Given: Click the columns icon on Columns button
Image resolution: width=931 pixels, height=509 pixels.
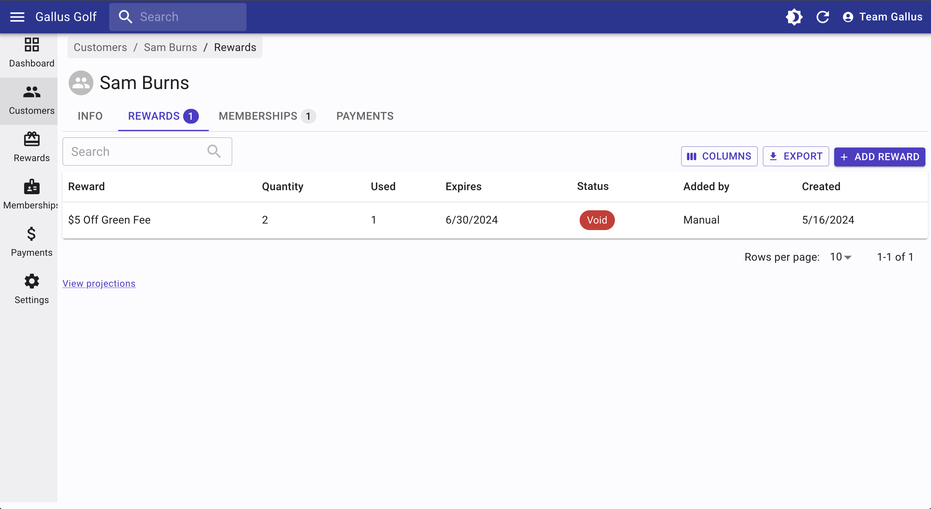Looking at the screenshot, I should 691,156.
